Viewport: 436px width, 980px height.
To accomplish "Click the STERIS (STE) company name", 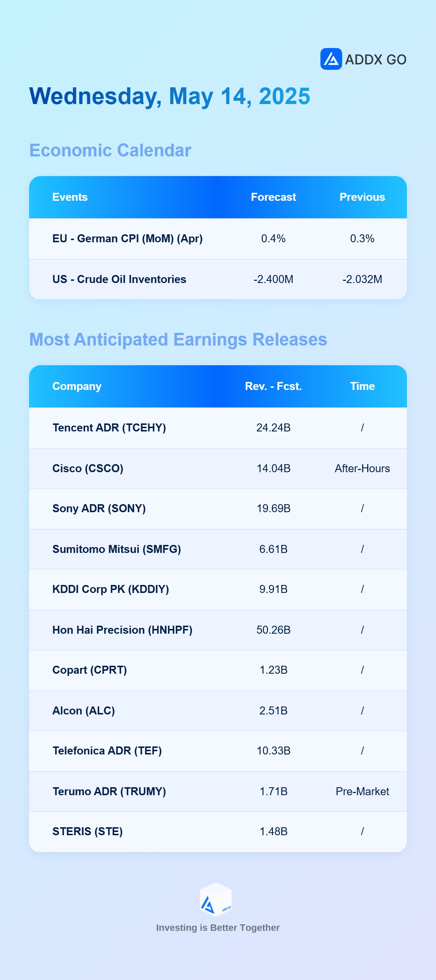I will tap(88, 832).
